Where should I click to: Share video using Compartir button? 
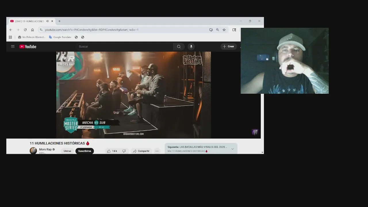tap(141, 151)
